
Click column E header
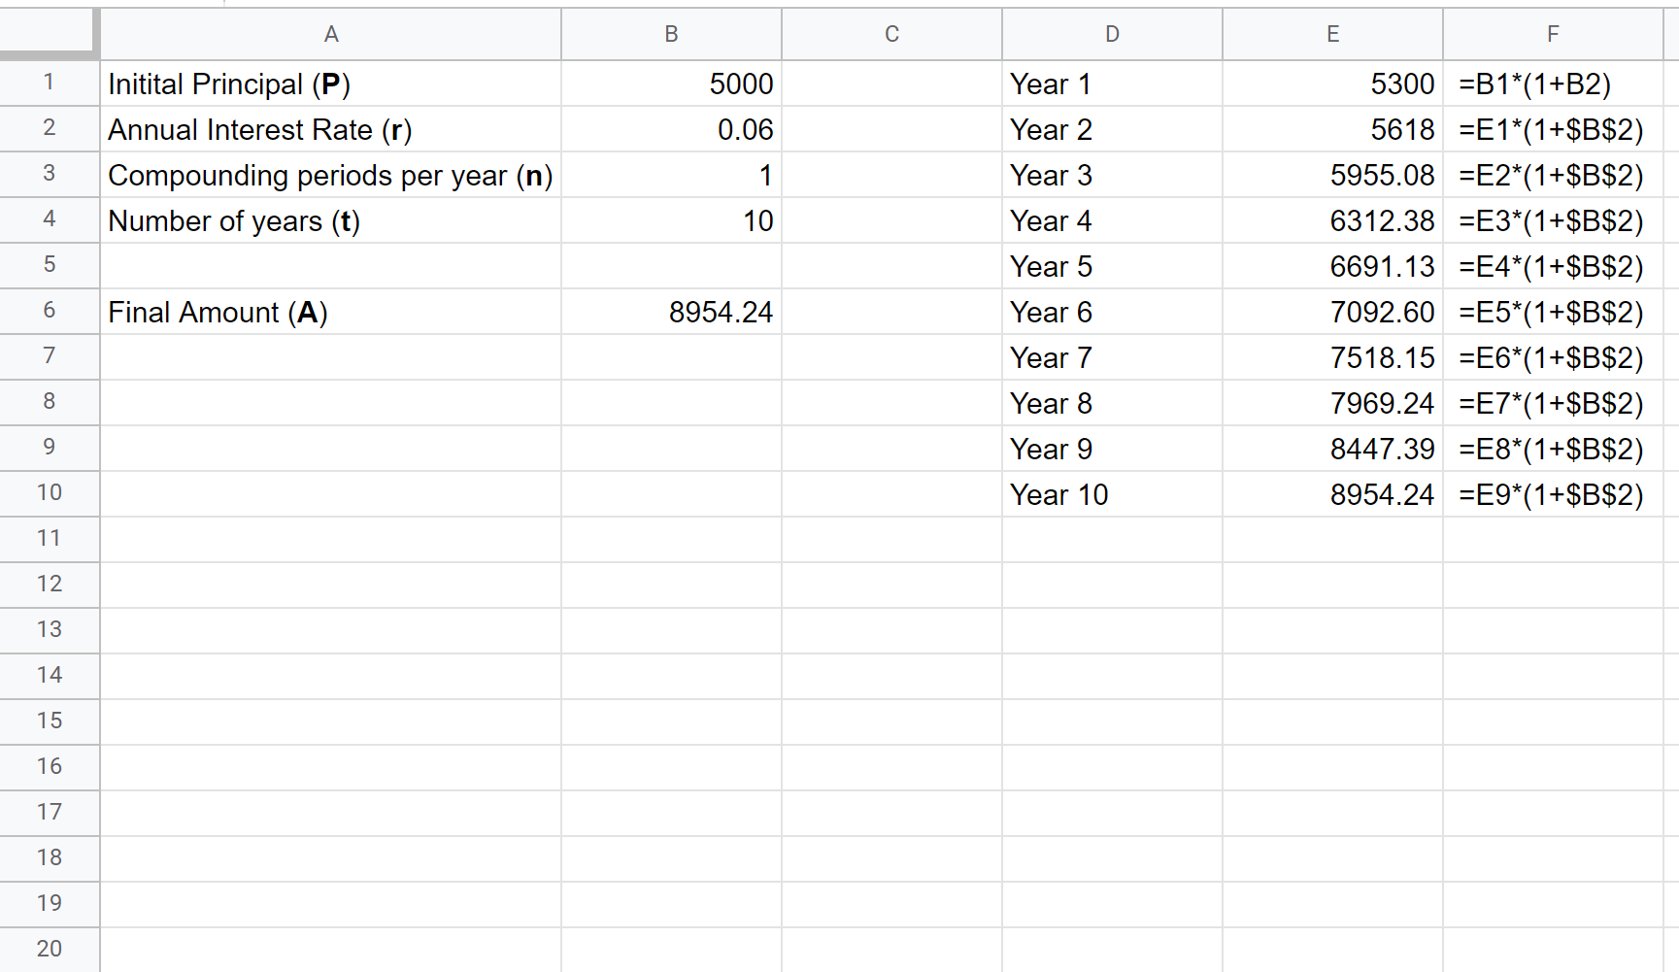1332,35
